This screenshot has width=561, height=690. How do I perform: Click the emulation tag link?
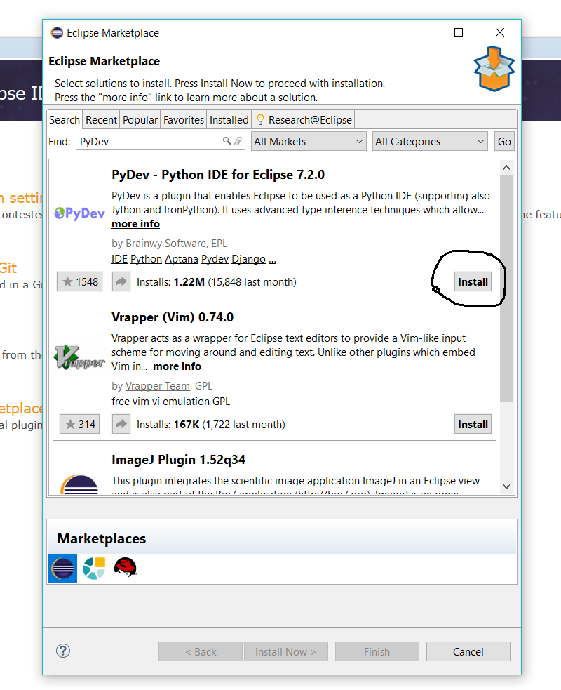pos(186,402)
